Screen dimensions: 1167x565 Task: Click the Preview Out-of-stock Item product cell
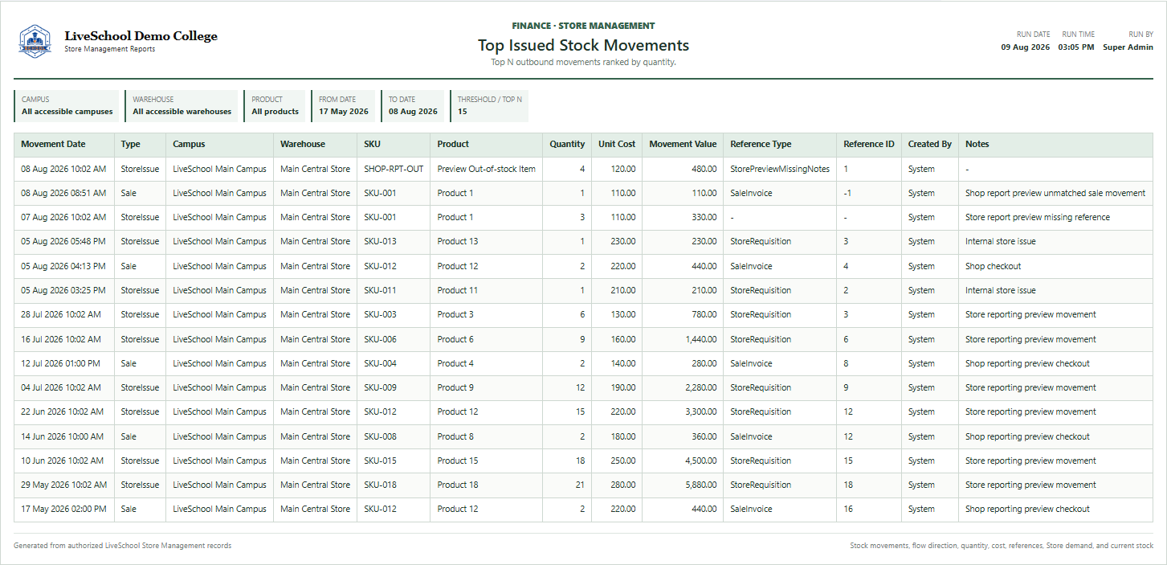pos(487,170)
